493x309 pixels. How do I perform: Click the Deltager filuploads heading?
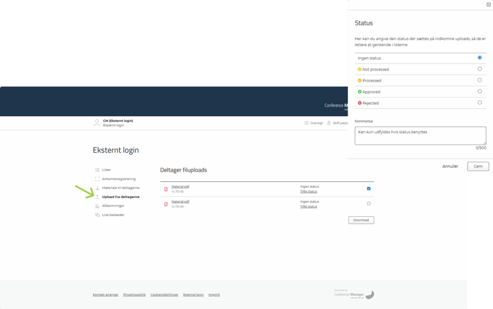tap(183, 170)
